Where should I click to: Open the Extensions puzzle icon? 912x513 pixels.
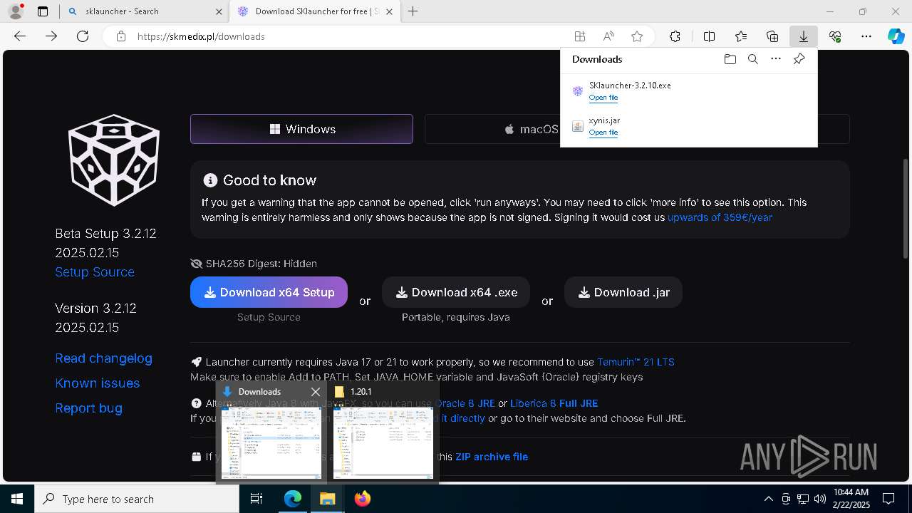[x=675, y=36]
